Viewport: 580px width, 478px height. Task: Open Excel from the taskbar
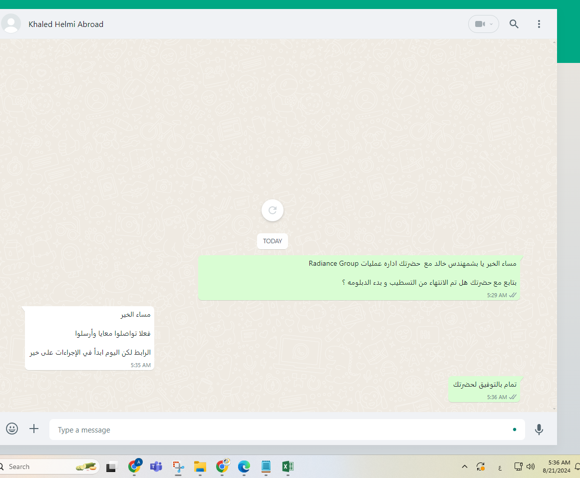(x=288, y=467)
